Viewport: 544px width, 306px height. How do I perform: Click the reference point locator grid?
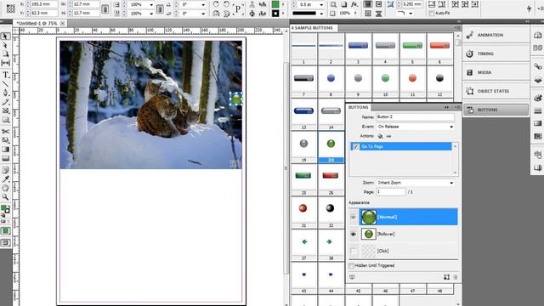(x=11, y=8)
